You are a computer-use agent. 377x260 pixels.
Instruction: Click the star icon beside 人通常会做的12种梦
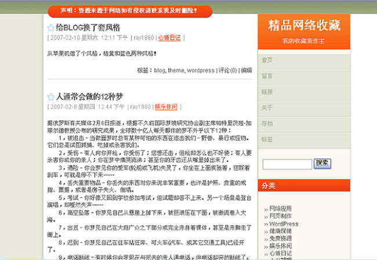[50, 97]
